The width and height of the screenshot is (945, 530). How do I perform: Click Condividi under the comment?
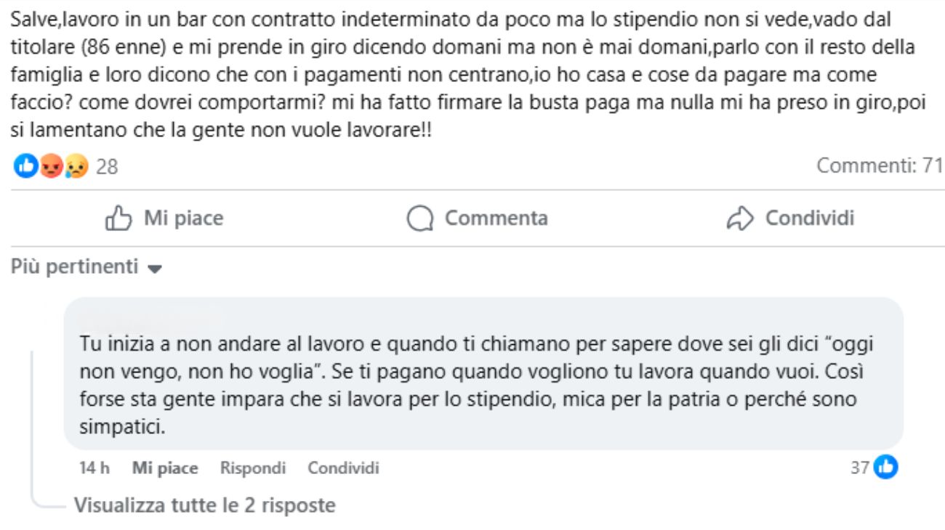(x=343, y=468)
